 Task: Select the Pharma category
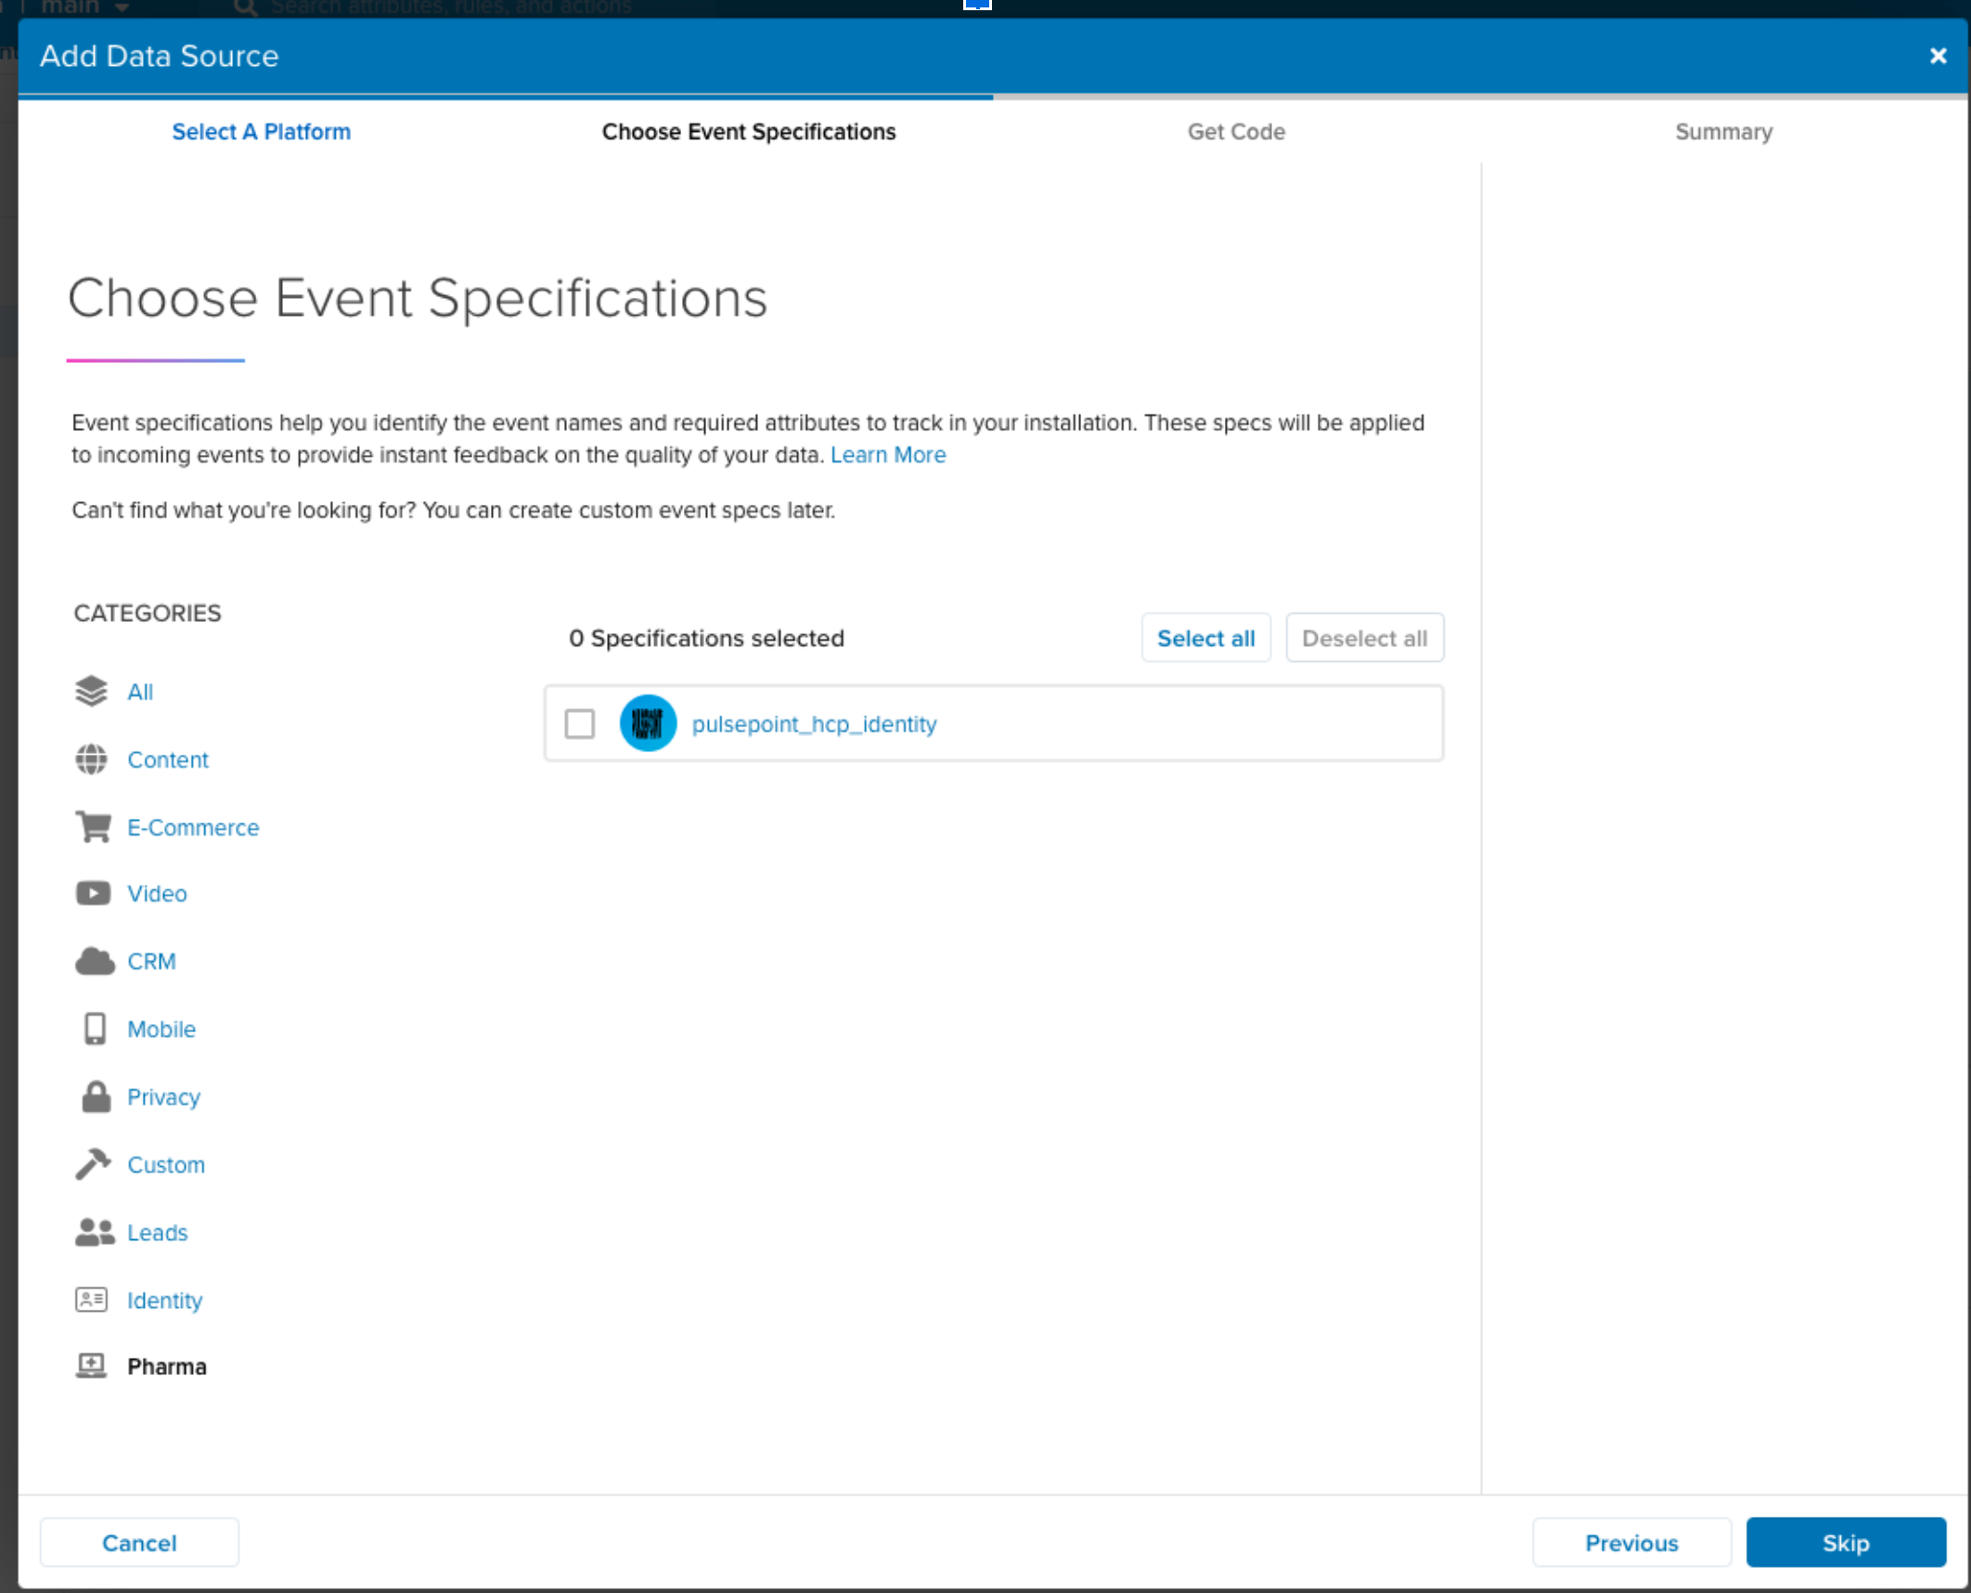[166, 1366]
